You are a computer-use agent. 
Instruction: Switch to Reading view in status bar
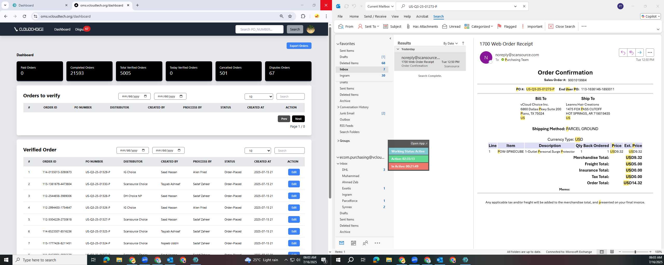(612, 252)
